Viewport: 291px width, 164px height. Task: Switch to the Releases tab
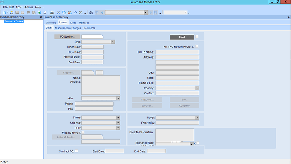84,22
